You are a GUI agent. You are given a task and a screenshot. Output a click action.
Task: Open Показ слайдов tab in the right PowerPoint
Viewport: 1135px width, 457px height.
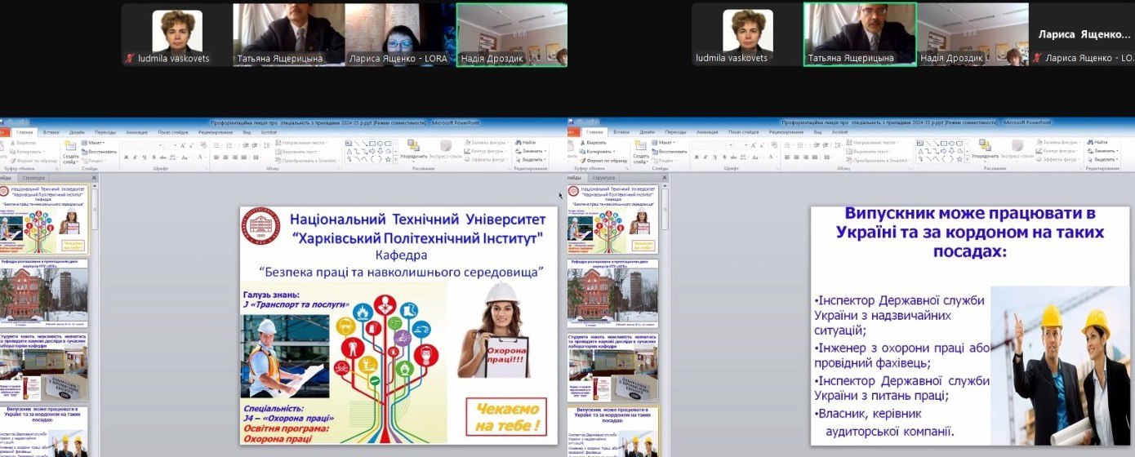tap(744, 132)
